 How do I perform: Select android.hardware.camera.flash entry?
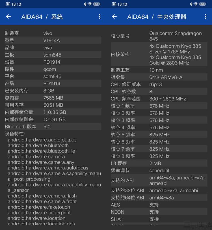coord(42,196)
